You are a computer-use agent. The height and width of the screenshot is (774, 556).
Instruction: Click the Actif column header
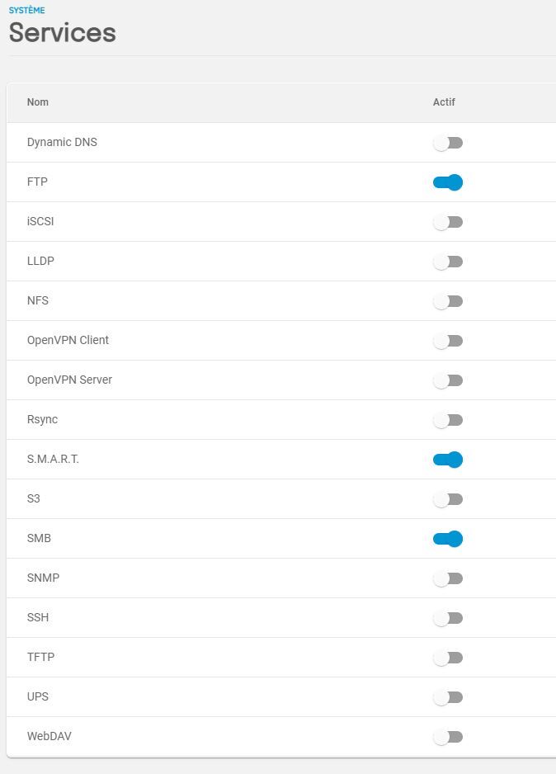[444, 102]
